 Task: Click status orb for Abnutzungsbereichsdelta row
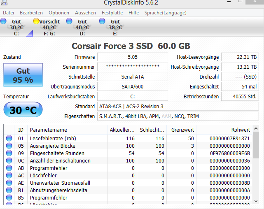[9, 190]
